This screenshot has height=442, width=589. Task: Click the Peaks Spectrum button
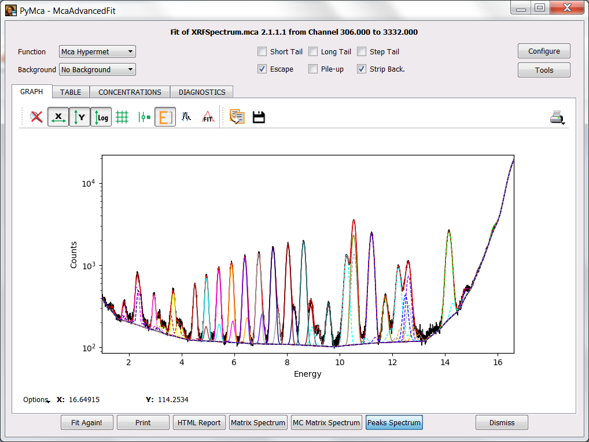(394, 422)
